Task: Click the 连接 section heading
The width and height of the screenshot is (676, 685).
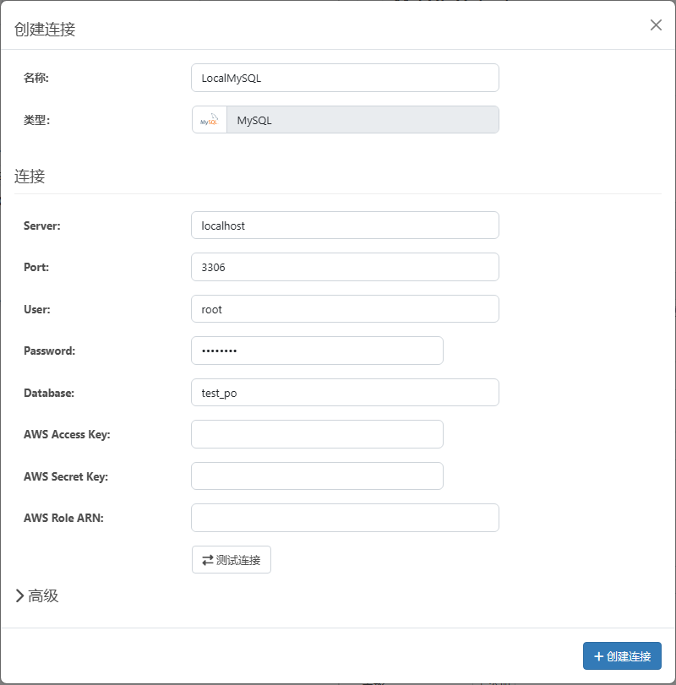Action: tap(30, 177)
